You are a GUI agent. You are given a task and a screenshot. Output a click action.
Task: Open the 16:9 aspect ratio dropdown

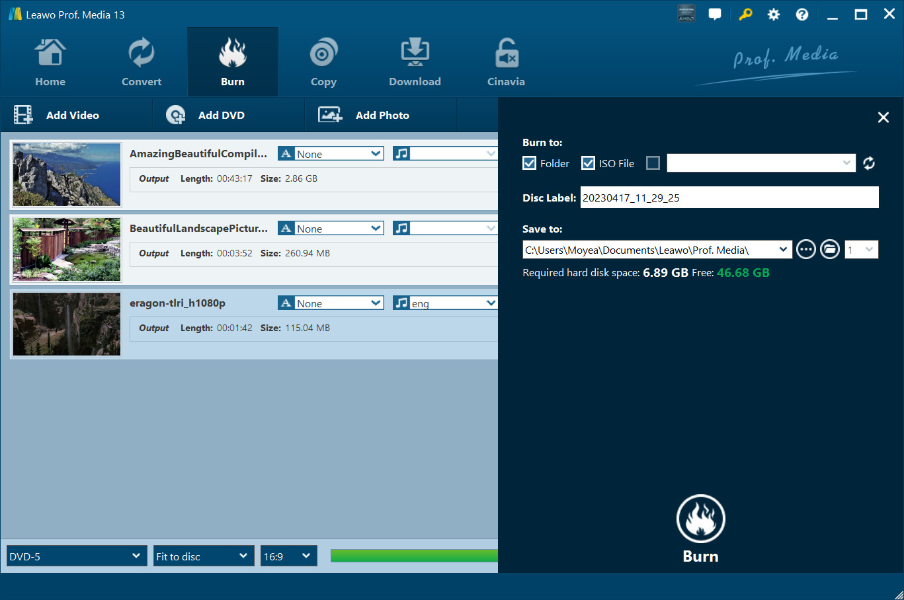click(x=288, y=556)
